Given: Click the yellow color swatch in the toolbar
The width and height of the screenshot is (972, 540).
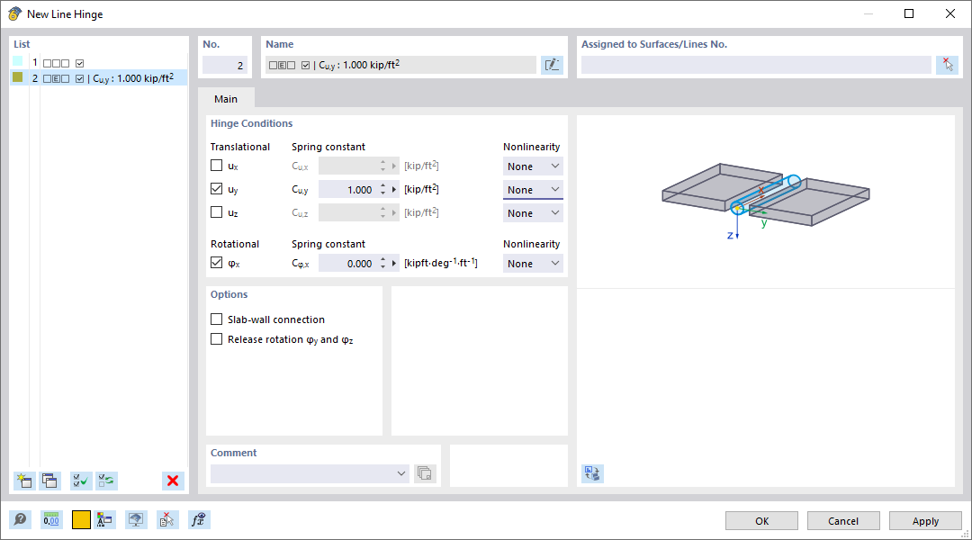Looking at the screenshot, I should coord(80,519).
